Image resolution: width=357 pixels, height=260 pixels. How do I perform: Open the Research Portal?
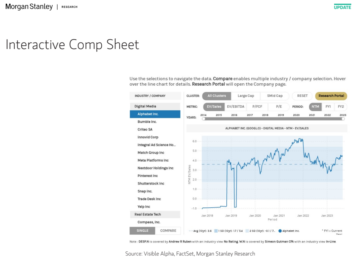pyautogui.click(x=331, y=96)
